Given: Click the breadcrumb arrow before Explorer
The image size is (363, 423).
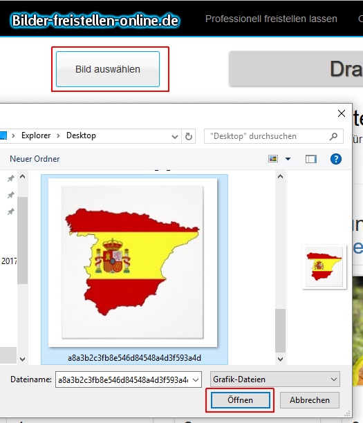Looking at the screenshot, I should tap(13, 135).
